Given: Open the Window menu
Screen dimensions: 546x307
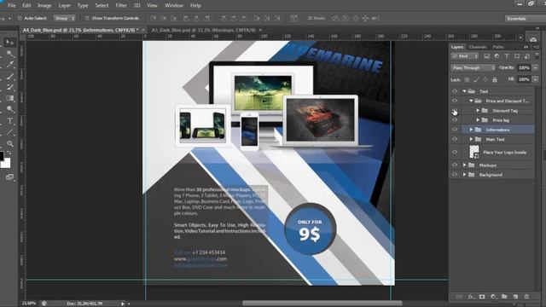Looking at the screenshot, I should (174, 5).
